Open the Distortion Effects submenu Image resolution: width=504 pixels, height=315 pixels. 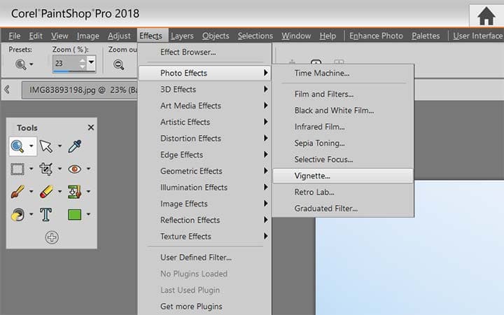click(x=205, y=139)
